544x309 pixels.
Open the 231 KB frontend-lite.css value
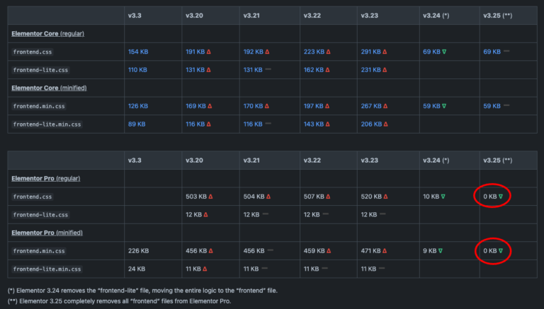coord(371,70)
